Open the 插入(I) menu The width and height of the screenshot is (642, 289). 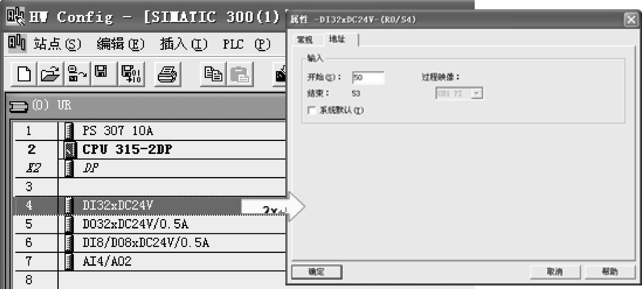(183, 44)
